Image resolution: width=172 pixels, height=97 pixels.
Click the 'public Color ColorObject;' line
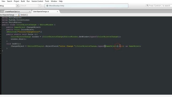point(20,30)
